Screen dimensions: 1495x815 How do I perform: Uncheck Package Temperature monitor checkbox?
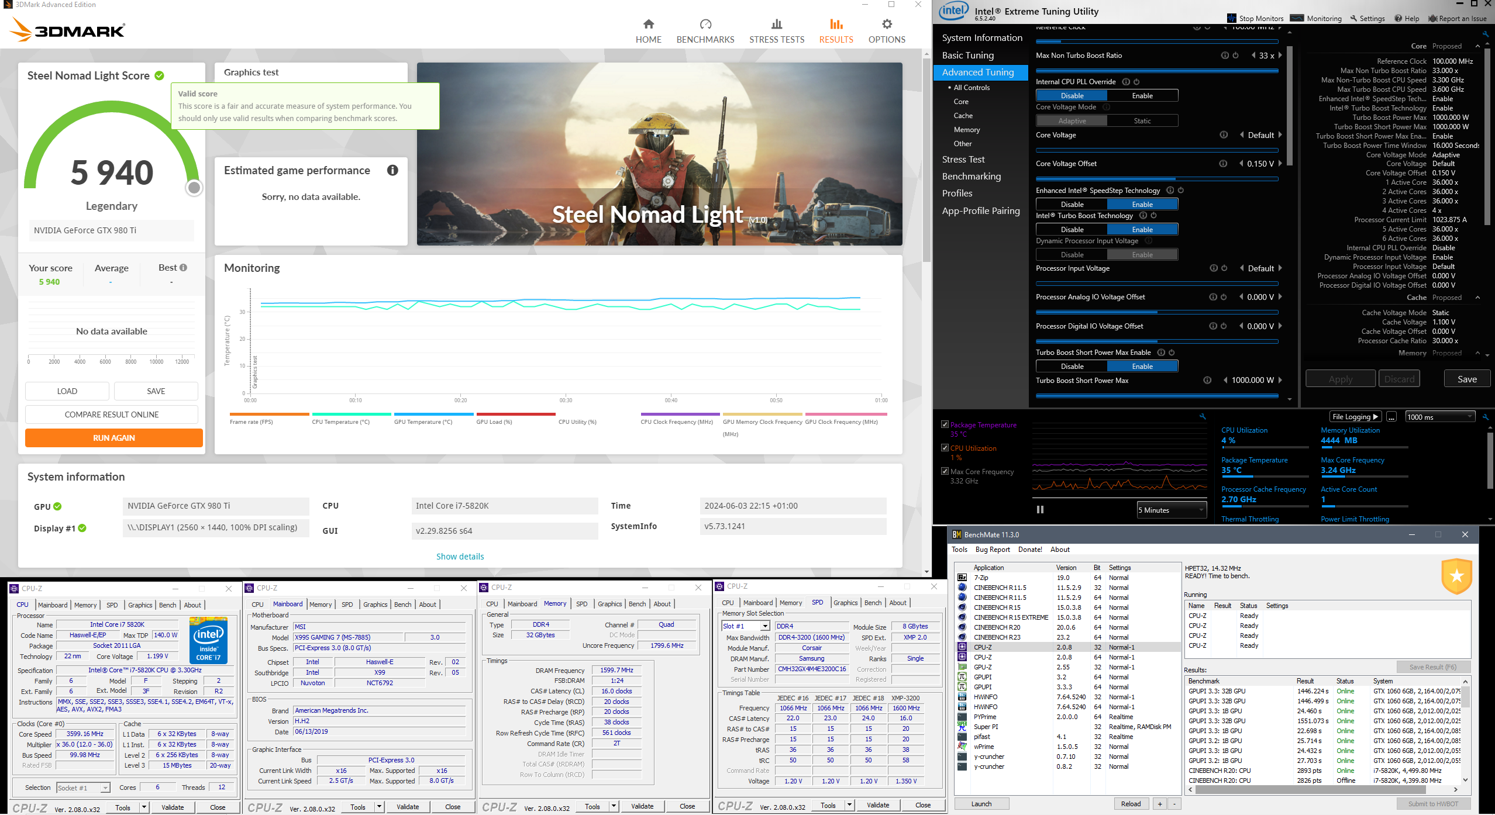(945, 424)
